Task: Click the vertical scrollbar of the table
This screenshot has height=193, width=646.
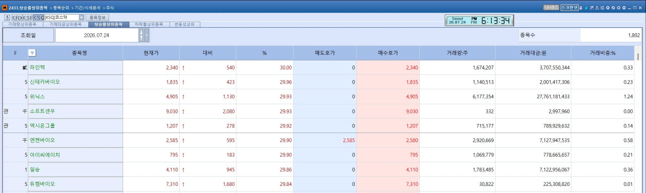Action: pos(638,121)
